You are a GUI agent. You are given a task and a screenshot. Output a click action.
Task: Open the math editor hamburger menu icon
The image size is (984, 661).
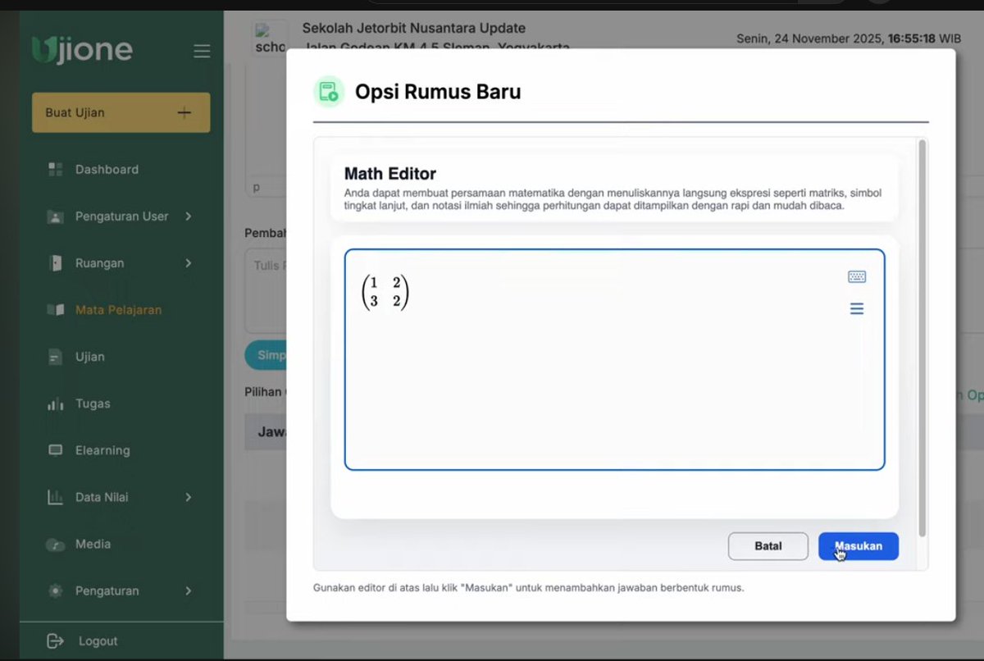click(x=857, y=308)
